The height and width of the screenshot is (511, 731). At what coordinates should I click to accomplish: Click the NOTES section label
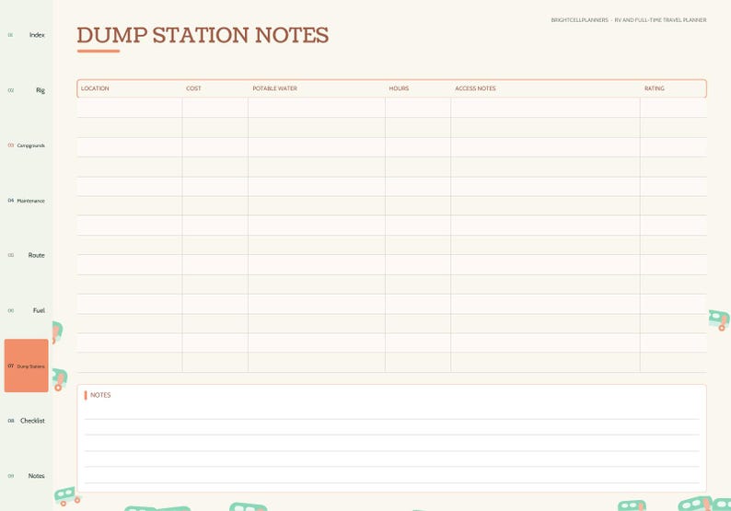coord(100,395)
